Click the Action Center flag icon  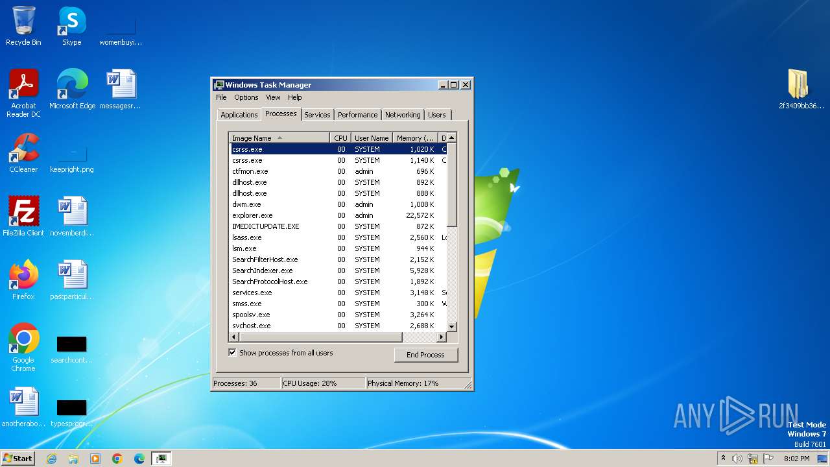[768, 459]
